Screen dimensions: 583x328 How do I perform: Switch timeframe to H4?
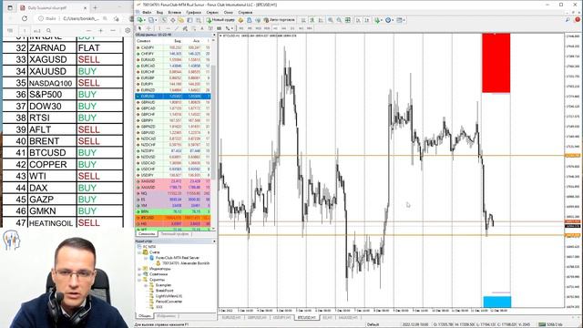(283, 28)
